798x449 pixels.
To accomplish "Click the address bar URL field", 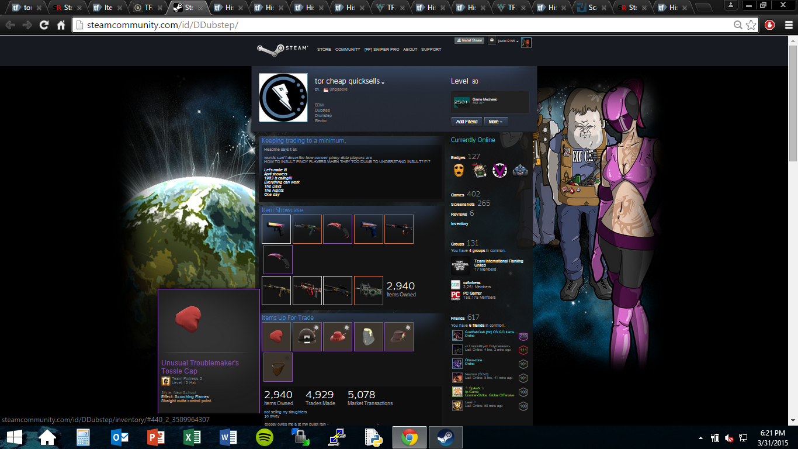I will (x=397, y=25).
